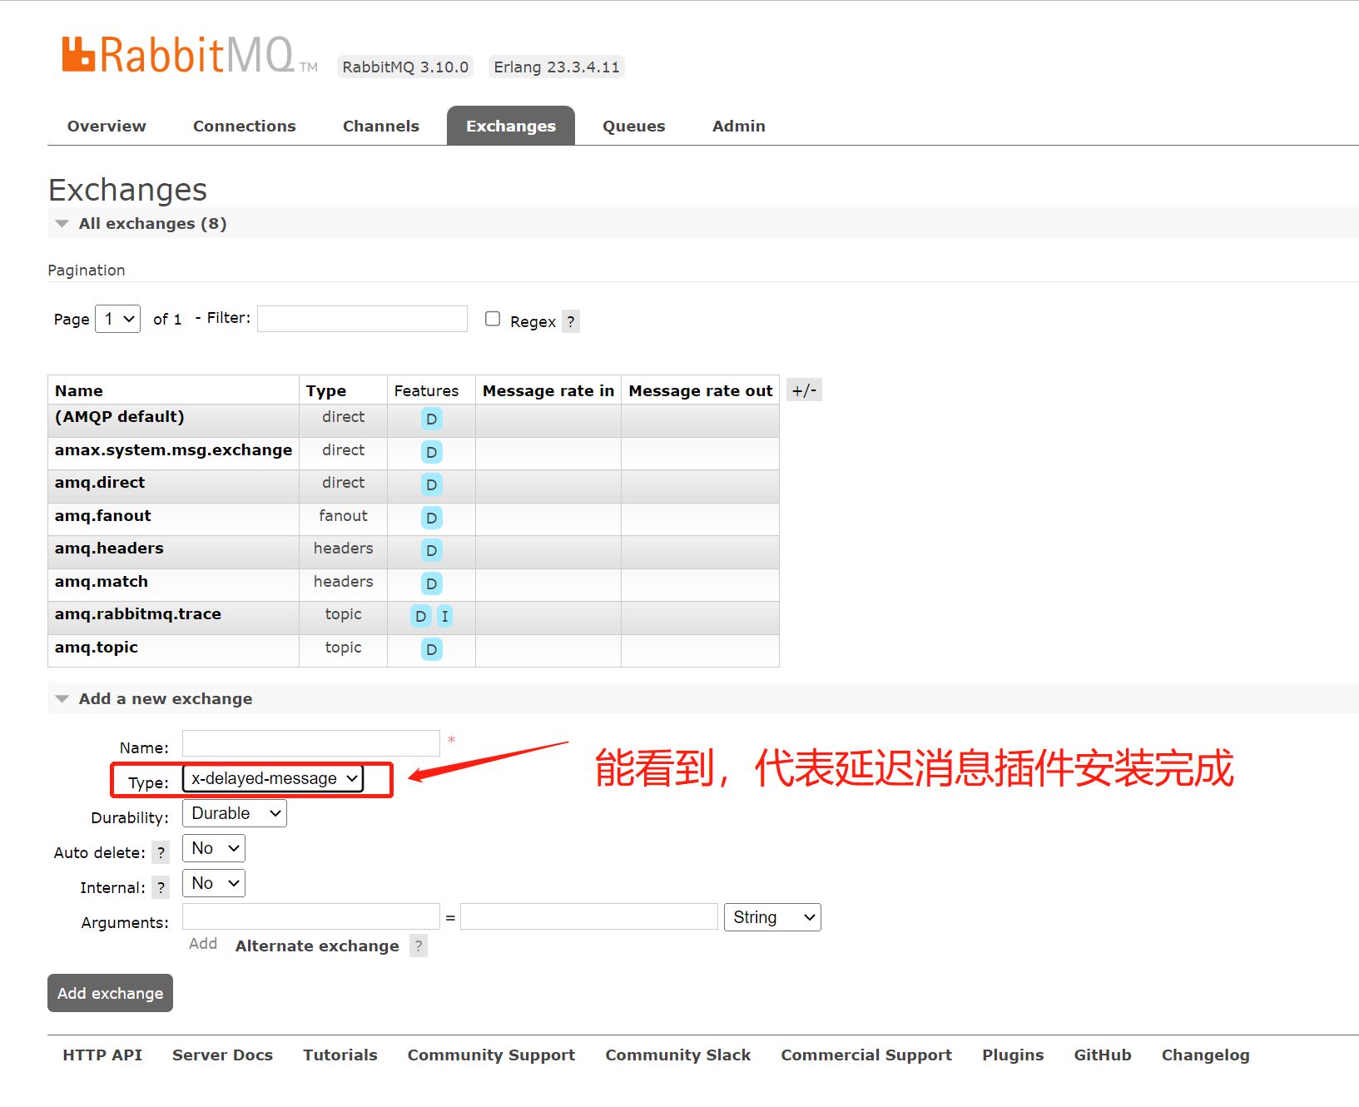Enable the Regex checkbox

coord(493,319)
